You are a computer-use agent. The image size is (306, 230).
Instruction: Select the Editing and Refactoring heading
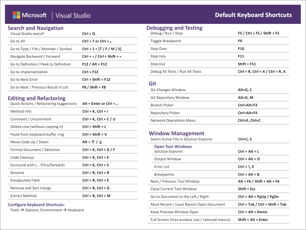coord(36,98)
